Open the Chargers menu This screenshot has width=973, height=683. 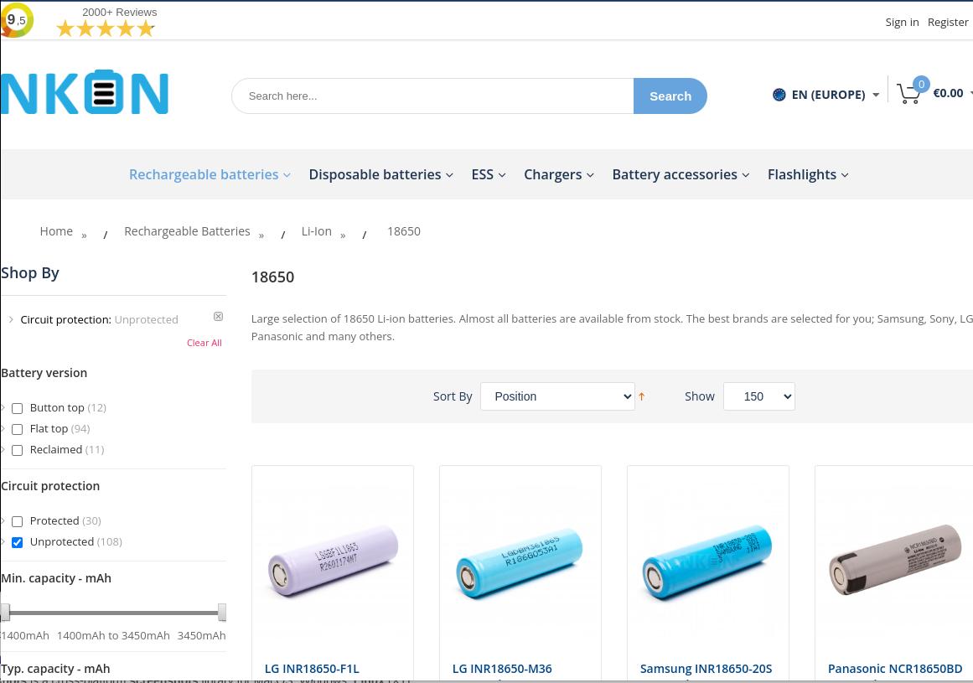(558, 174)
